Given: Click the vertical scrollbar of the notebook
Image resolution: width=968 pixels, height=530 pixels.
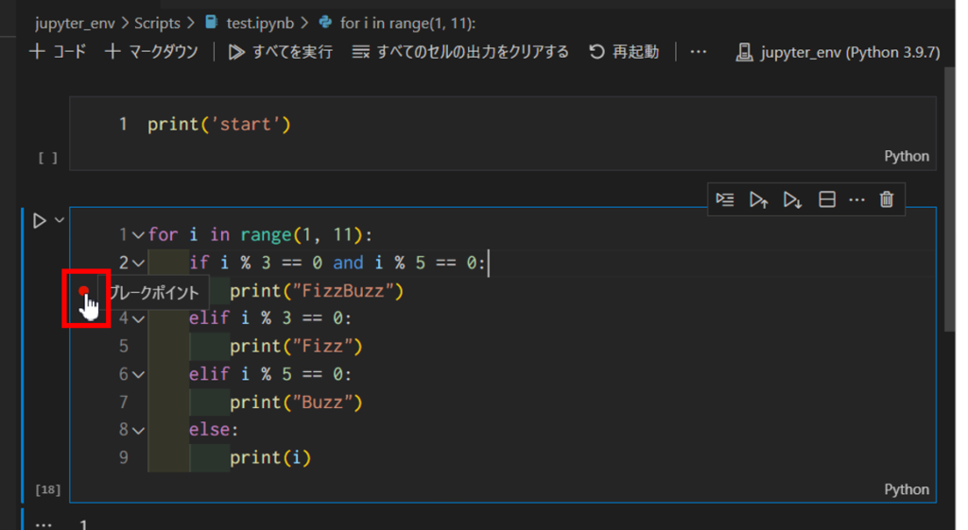Looking at the screenshot, I should [949, 199].
